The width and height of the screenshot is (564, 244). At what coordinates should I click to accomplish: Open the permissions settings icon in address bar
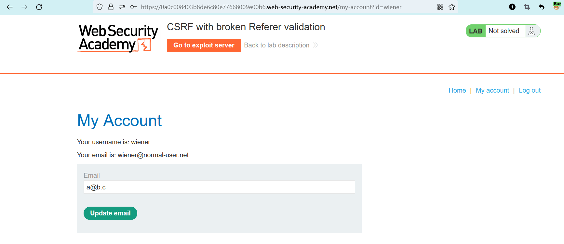click(x=122, y=7)
